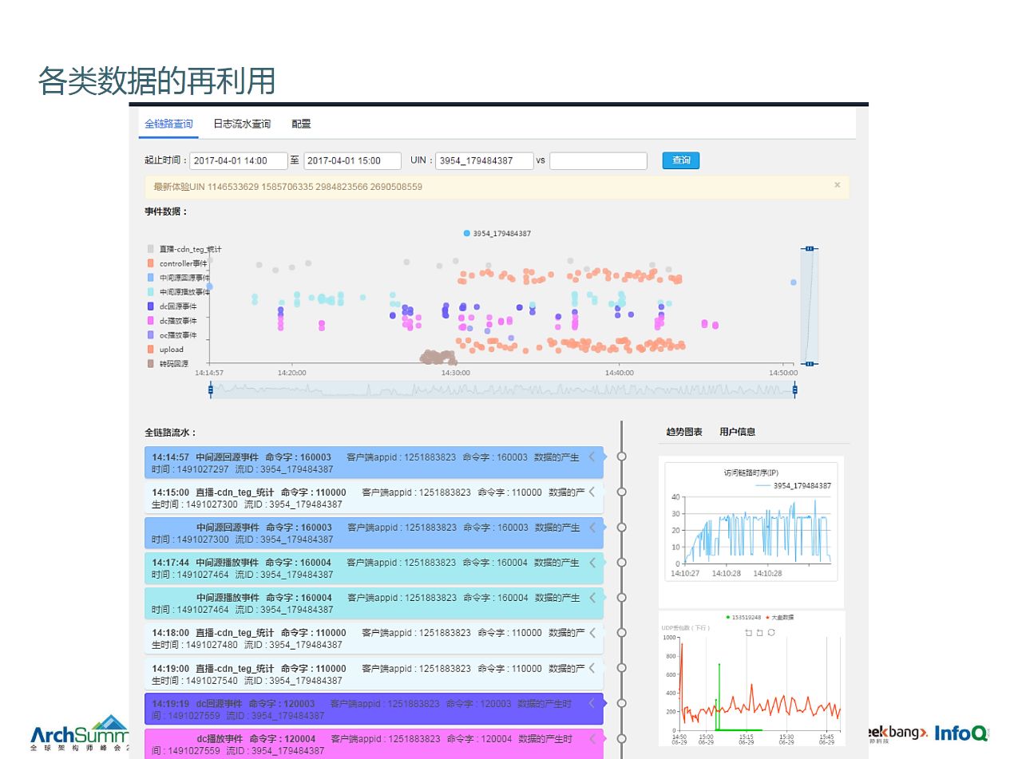Click the zoom reset icon on UDP chart
The width and height of the screenshot is (1014, 759).
[x=759, y=633]
